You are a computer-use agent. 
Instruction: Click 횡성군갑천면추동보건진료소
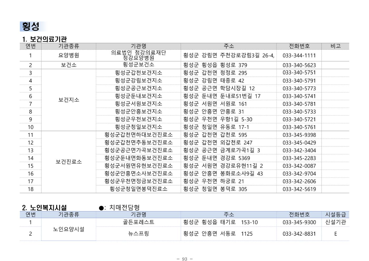[x=138, y=142]
